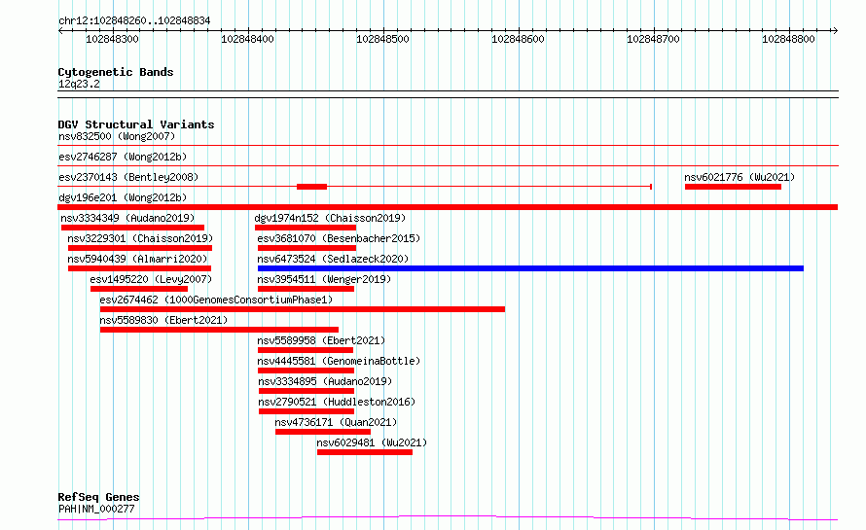Click the small red block on esv2370143 line

point(311,187)
